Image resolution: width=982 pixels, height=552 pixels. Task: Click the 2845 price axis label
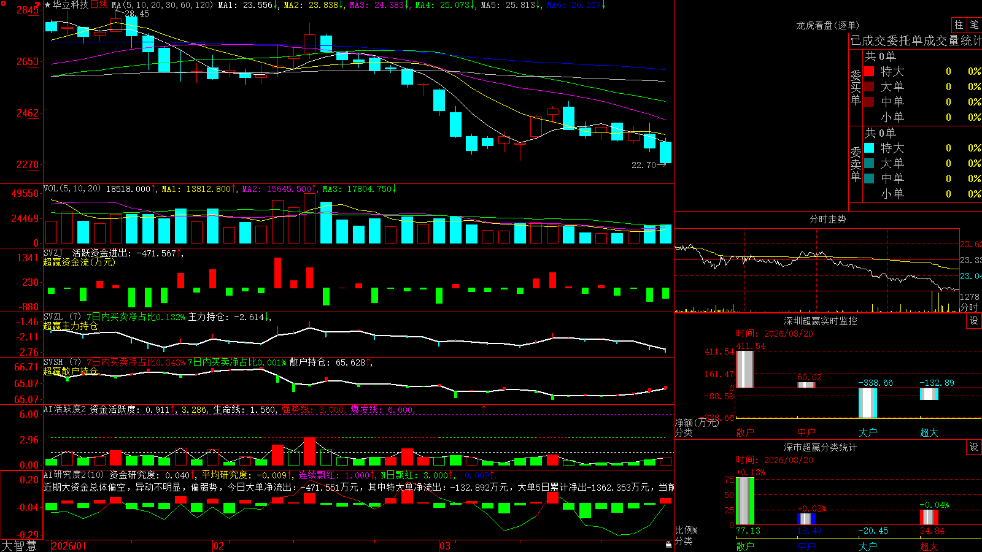coord(27,10)
